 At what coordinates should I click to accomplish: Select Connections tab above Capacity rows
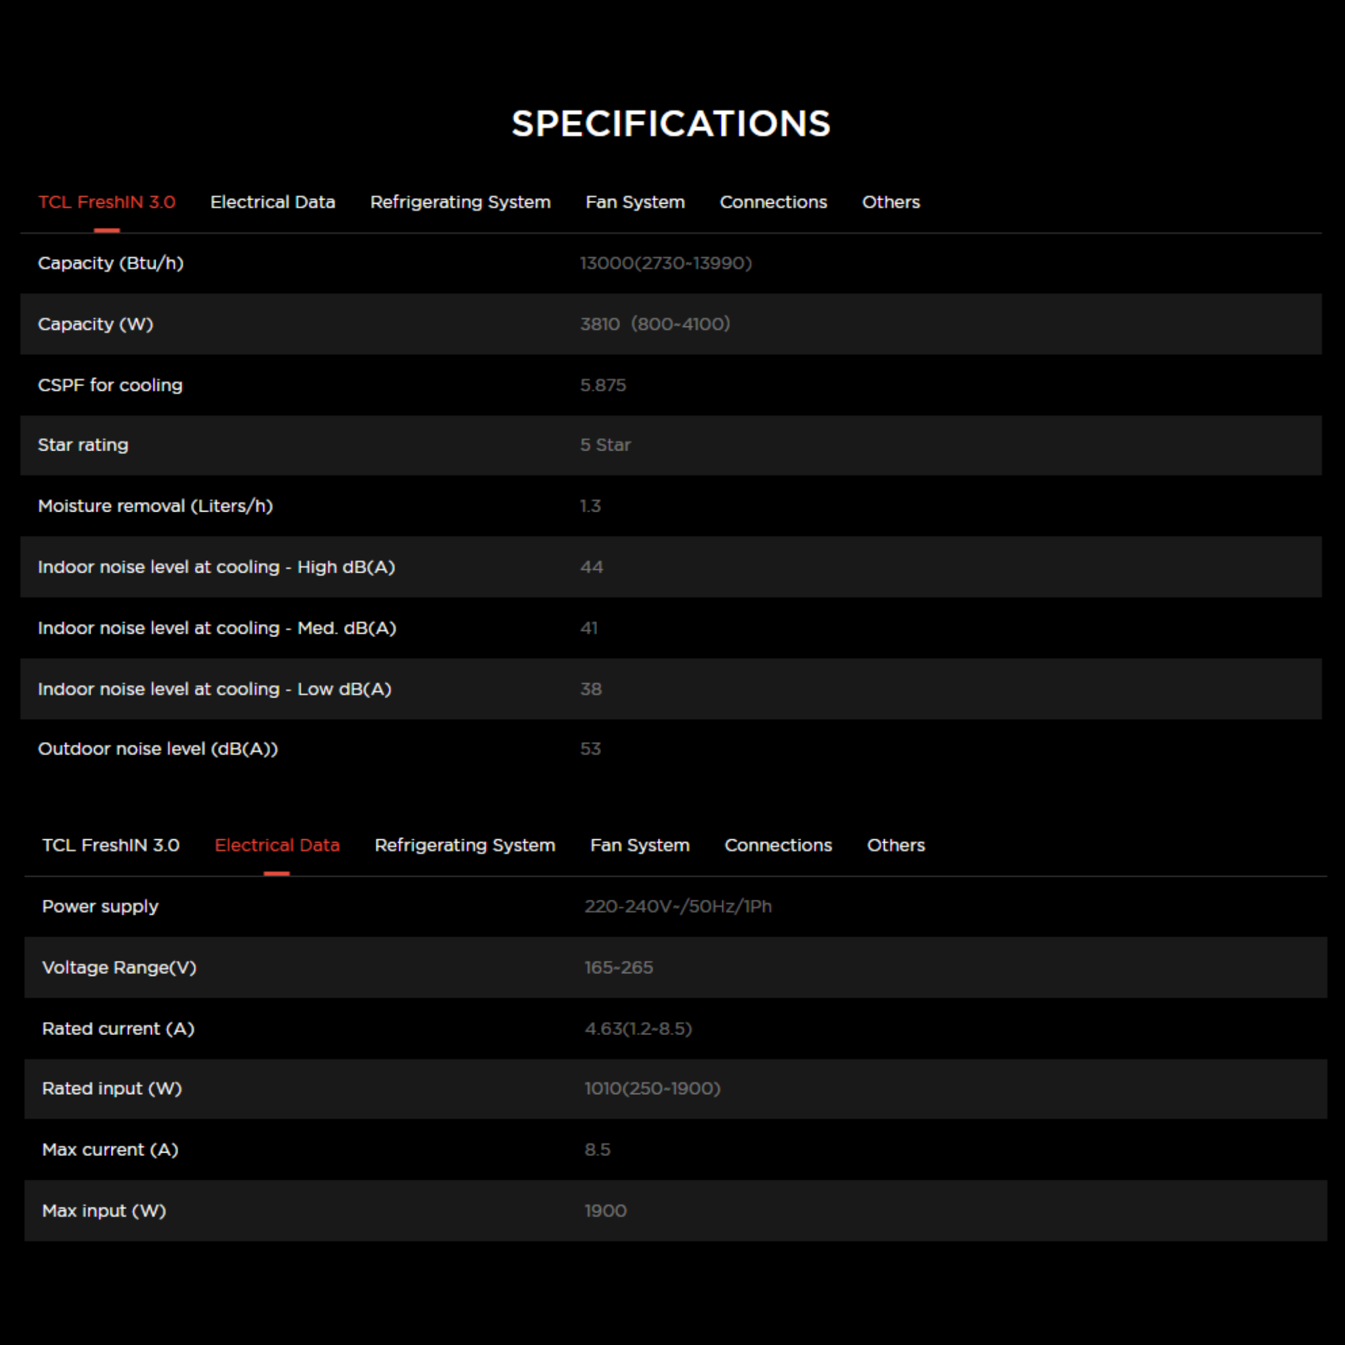(x=774, y=202)
